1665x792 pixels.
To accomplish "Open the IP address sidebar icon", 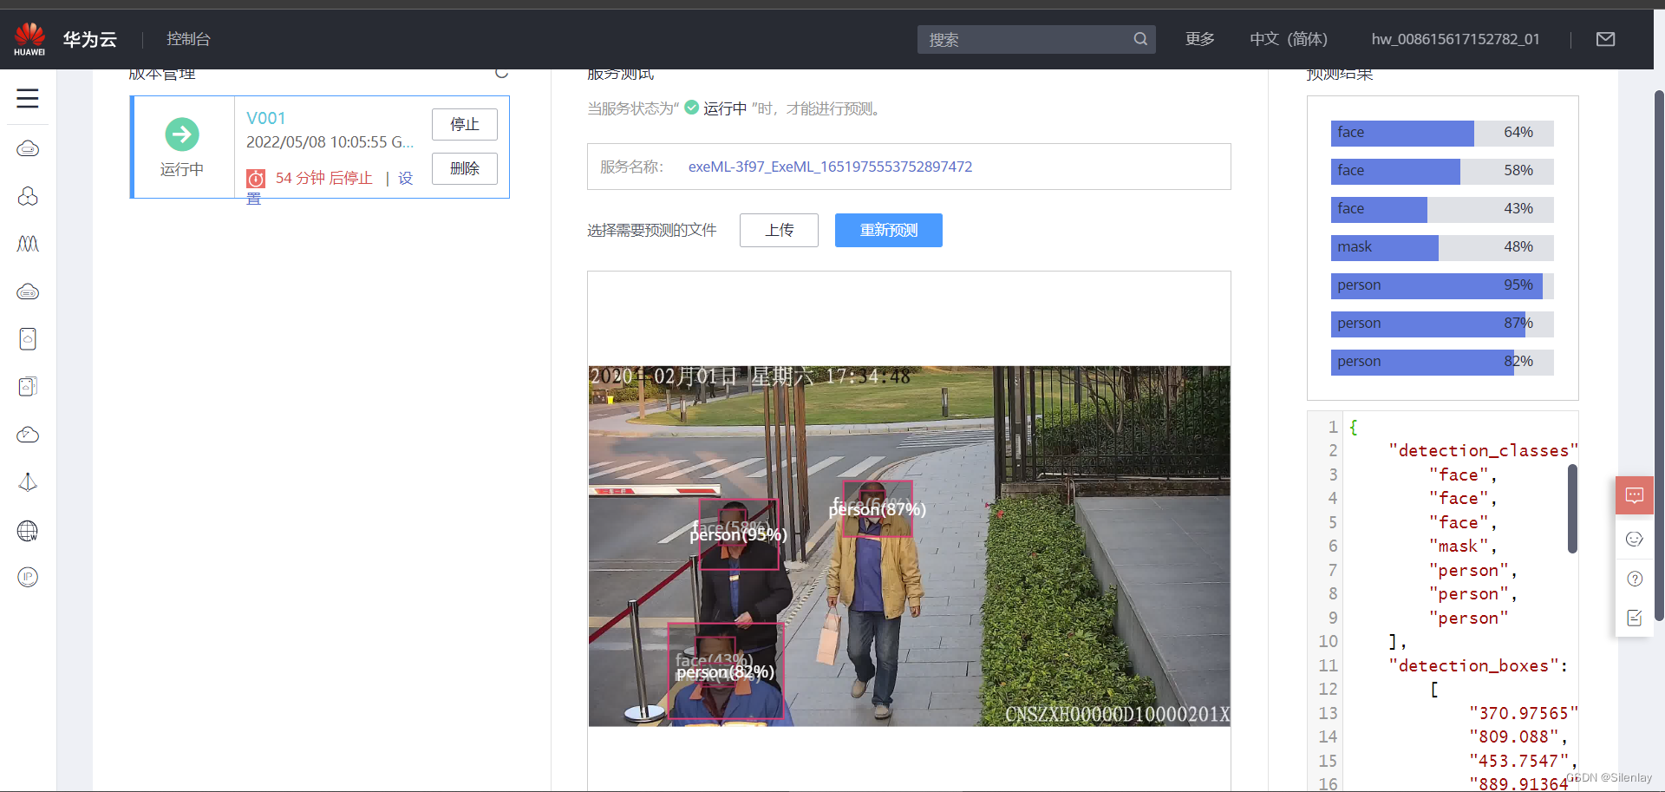I will (x=28, y=577).
